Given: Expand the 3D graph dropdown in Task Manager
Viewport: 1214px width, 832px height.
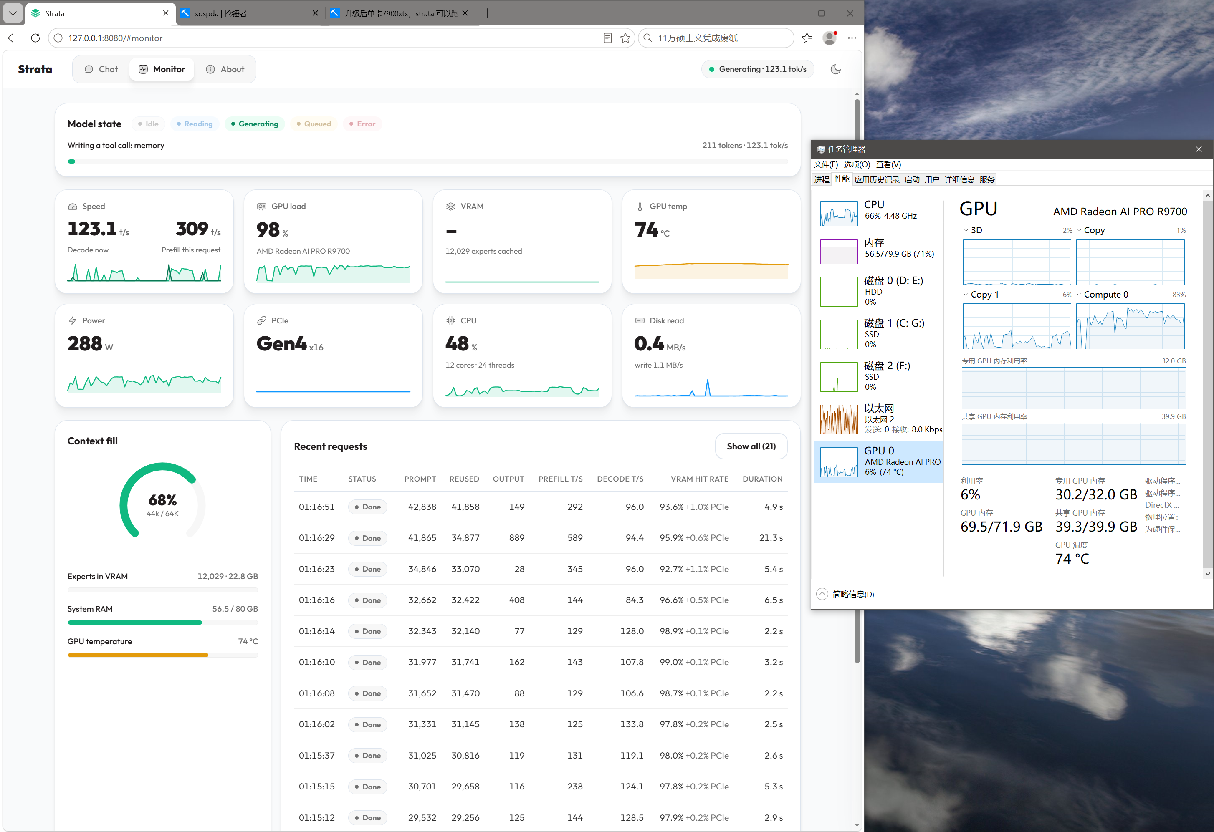Looking at the screenshot, I should pyautogui.click(x=966, y=231).
